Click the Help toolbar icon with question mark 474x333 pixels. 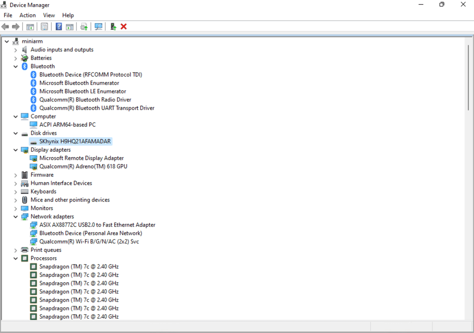[x=59, y=27]
